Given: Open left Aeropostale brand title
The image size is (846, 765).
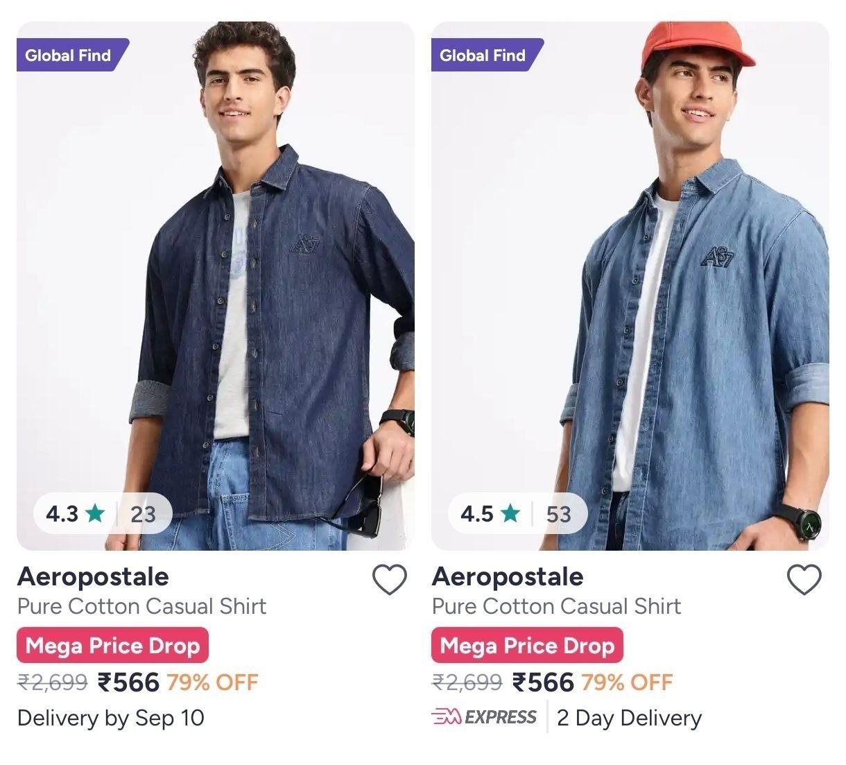Looking at the screenshot, I should 93,576.
